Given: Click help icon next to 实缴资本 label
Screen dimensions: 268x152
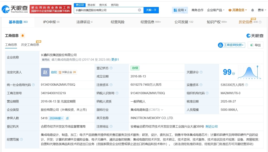Looking at the screenshot, I should tap(201, 85).
